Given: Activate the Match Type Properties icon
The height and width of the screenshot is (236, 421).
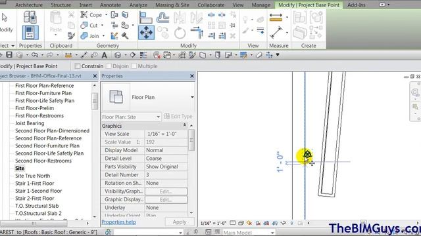Looking at the screenshot, I should coord(71,35).
